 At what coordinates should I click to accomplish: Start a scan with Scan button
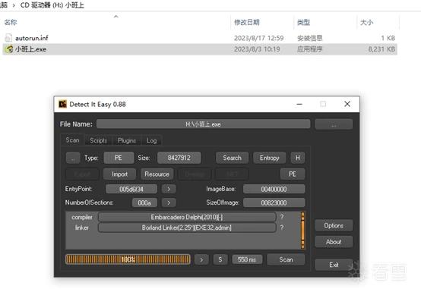[286, 259]
